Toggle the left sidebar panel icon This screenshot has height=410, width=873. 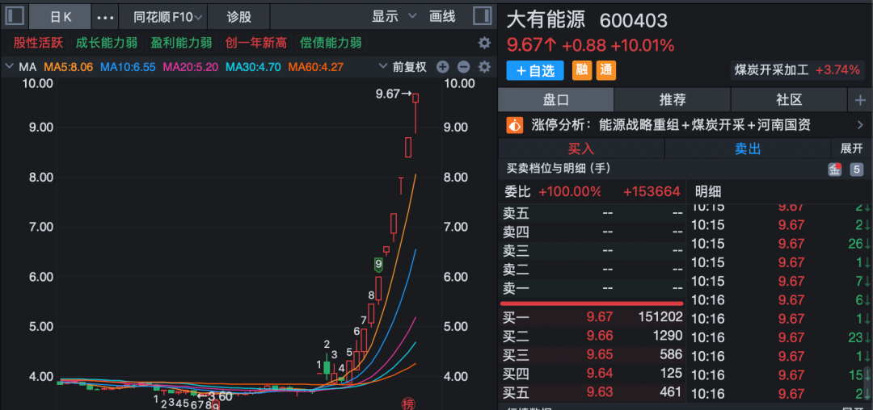coord(15,16)
